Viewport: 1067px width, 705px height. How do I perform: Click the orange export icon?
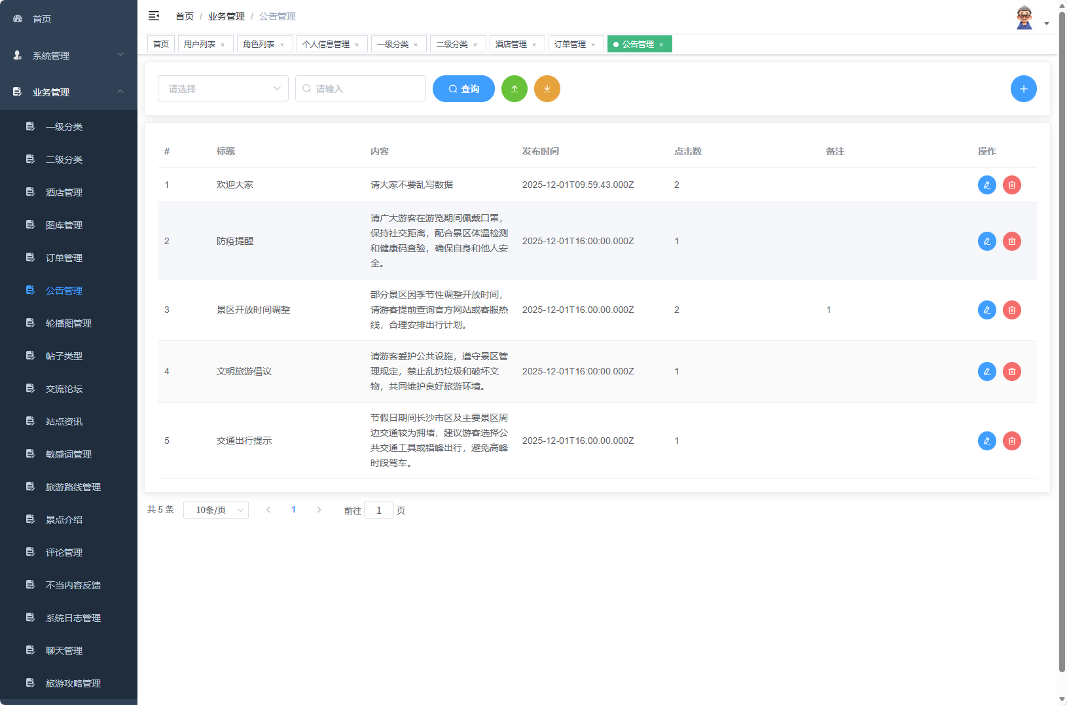coord(547,88)
